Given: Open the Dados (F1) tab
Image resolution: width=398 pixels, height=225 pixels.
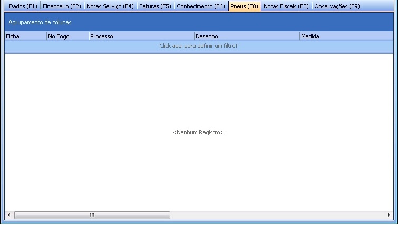Looking at the screenshot, I should click(x=23, y=6).
